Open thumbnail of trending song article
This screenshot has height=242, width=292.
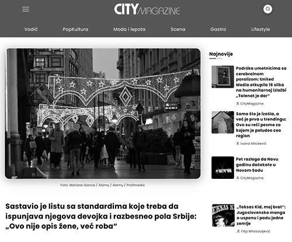point(223,122)
